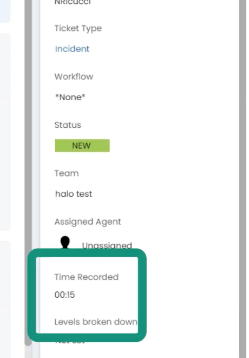Click the halo test team value
The image size is (249, 358).
pyautogui.click(x=74, y=194)
